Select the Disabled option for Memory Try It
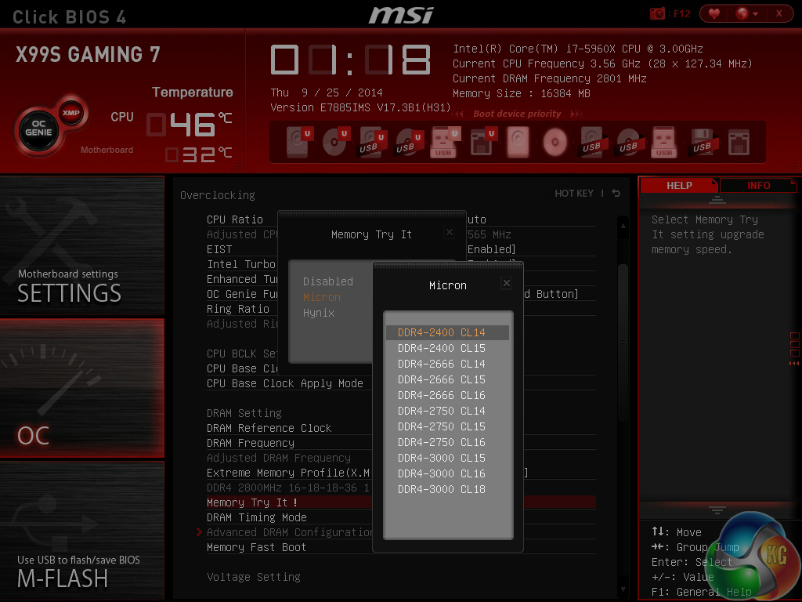Image resolution: width=802 pixels, height=602 pixels. pos(328,281)
